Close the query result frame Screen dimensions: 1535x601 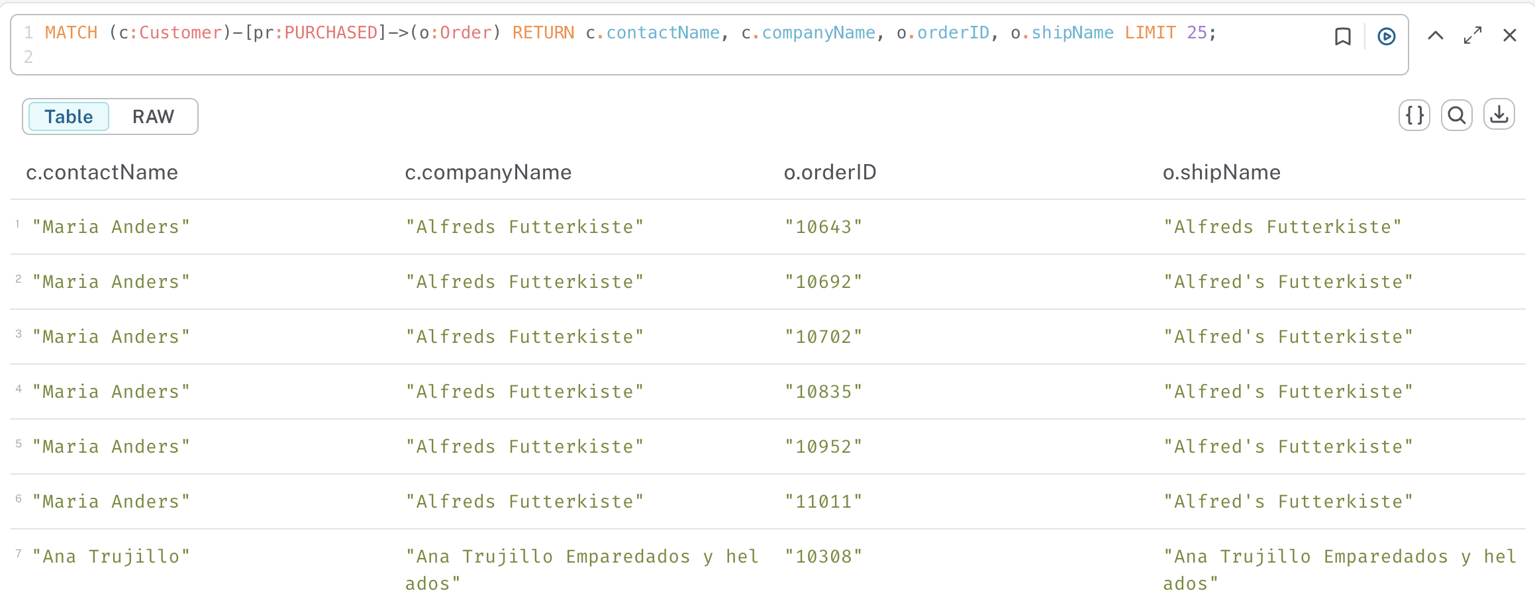(1509, 36)
